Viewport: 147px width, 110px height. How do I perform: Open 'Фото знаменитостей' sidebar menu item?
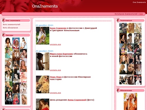pos(11,24)
